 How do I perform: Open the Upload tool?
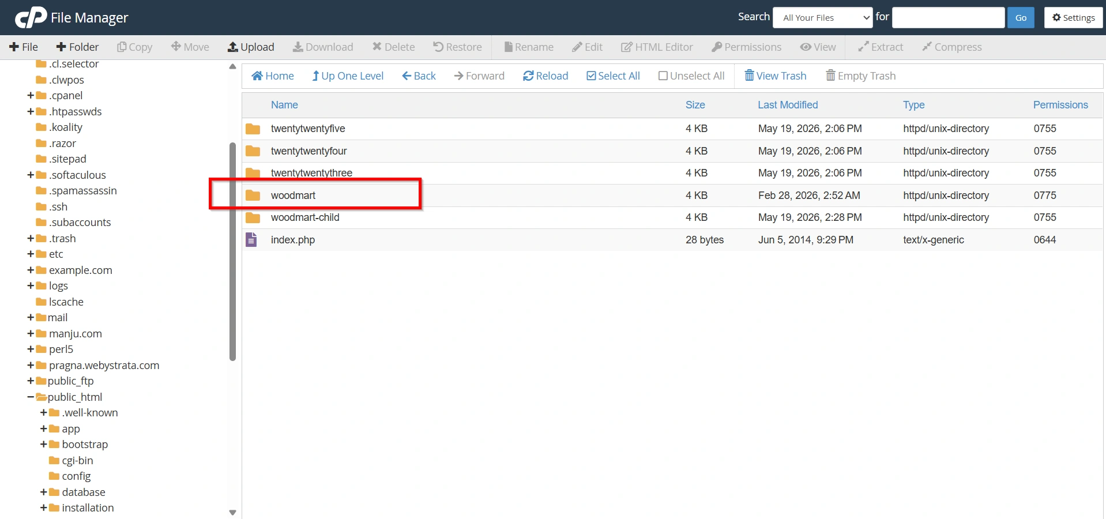pyautogui.click(x=251, y=47)
